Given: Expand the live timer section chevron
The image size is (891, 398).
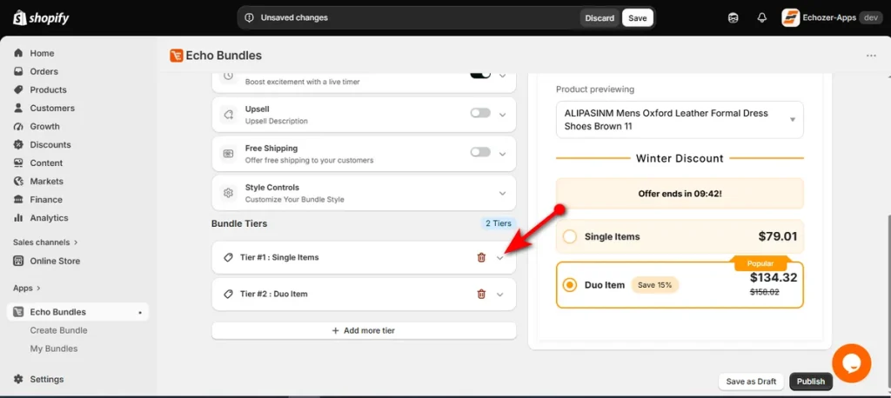Looking at the screenshot, I should pos(502,75).
